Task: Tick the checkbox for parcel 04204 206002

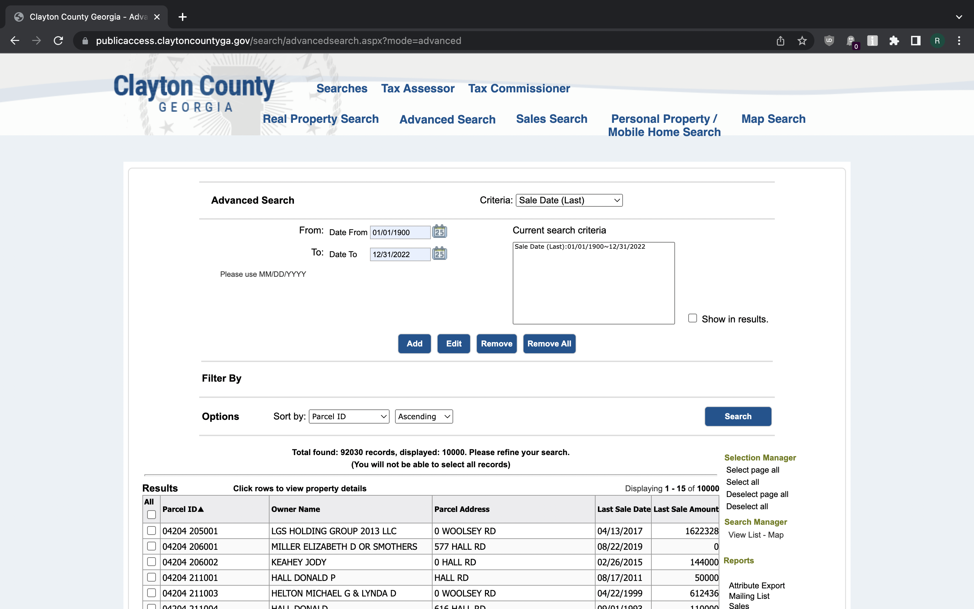Action: click(x=151, y=562)
